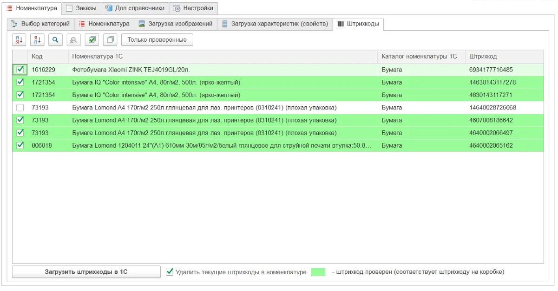558x291 pixels.
Task: Toggle checkbox for barcode 4607008186642
Action: point(20,120)
